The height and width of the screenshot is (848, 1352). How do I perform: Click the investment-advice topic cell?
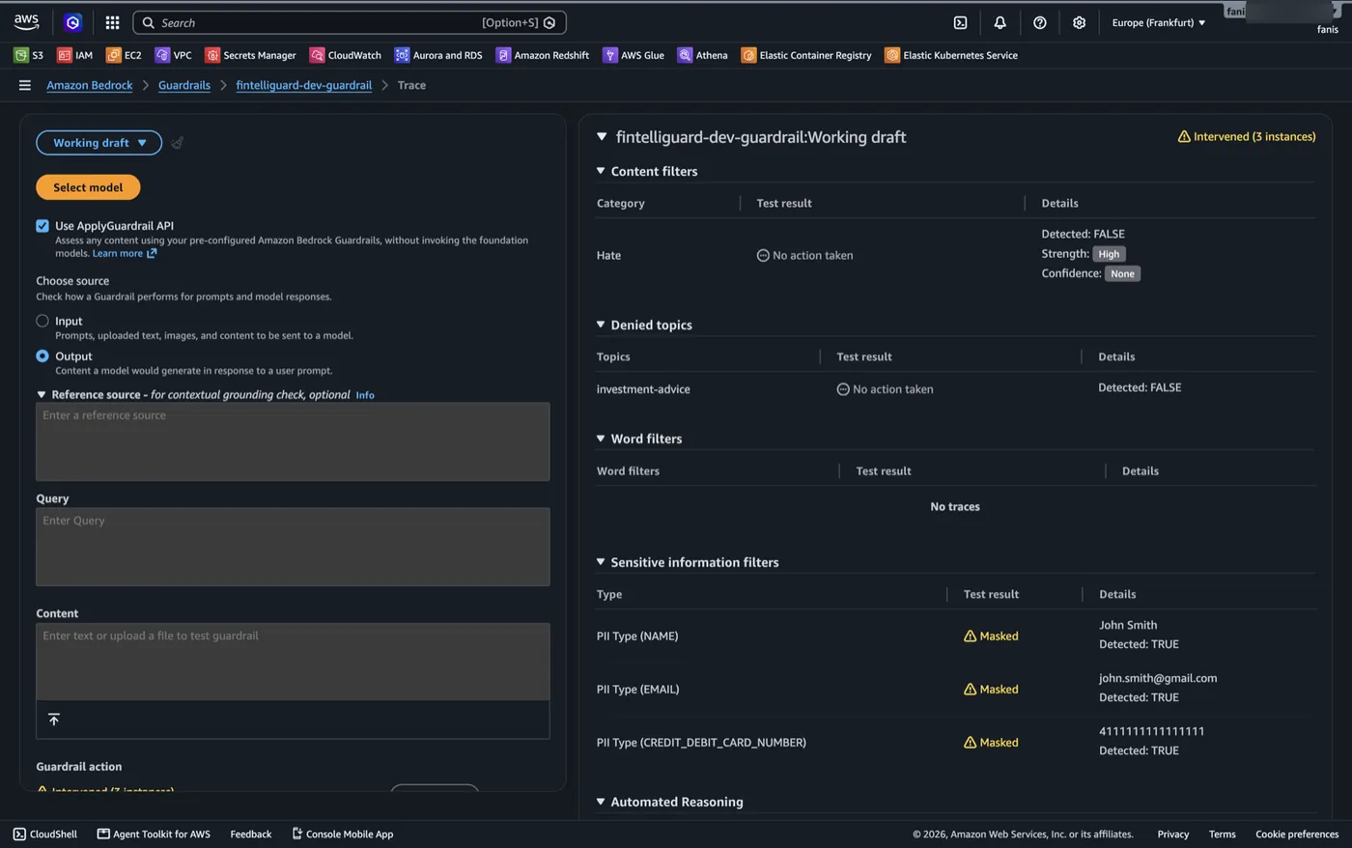[x=643, y=389]
